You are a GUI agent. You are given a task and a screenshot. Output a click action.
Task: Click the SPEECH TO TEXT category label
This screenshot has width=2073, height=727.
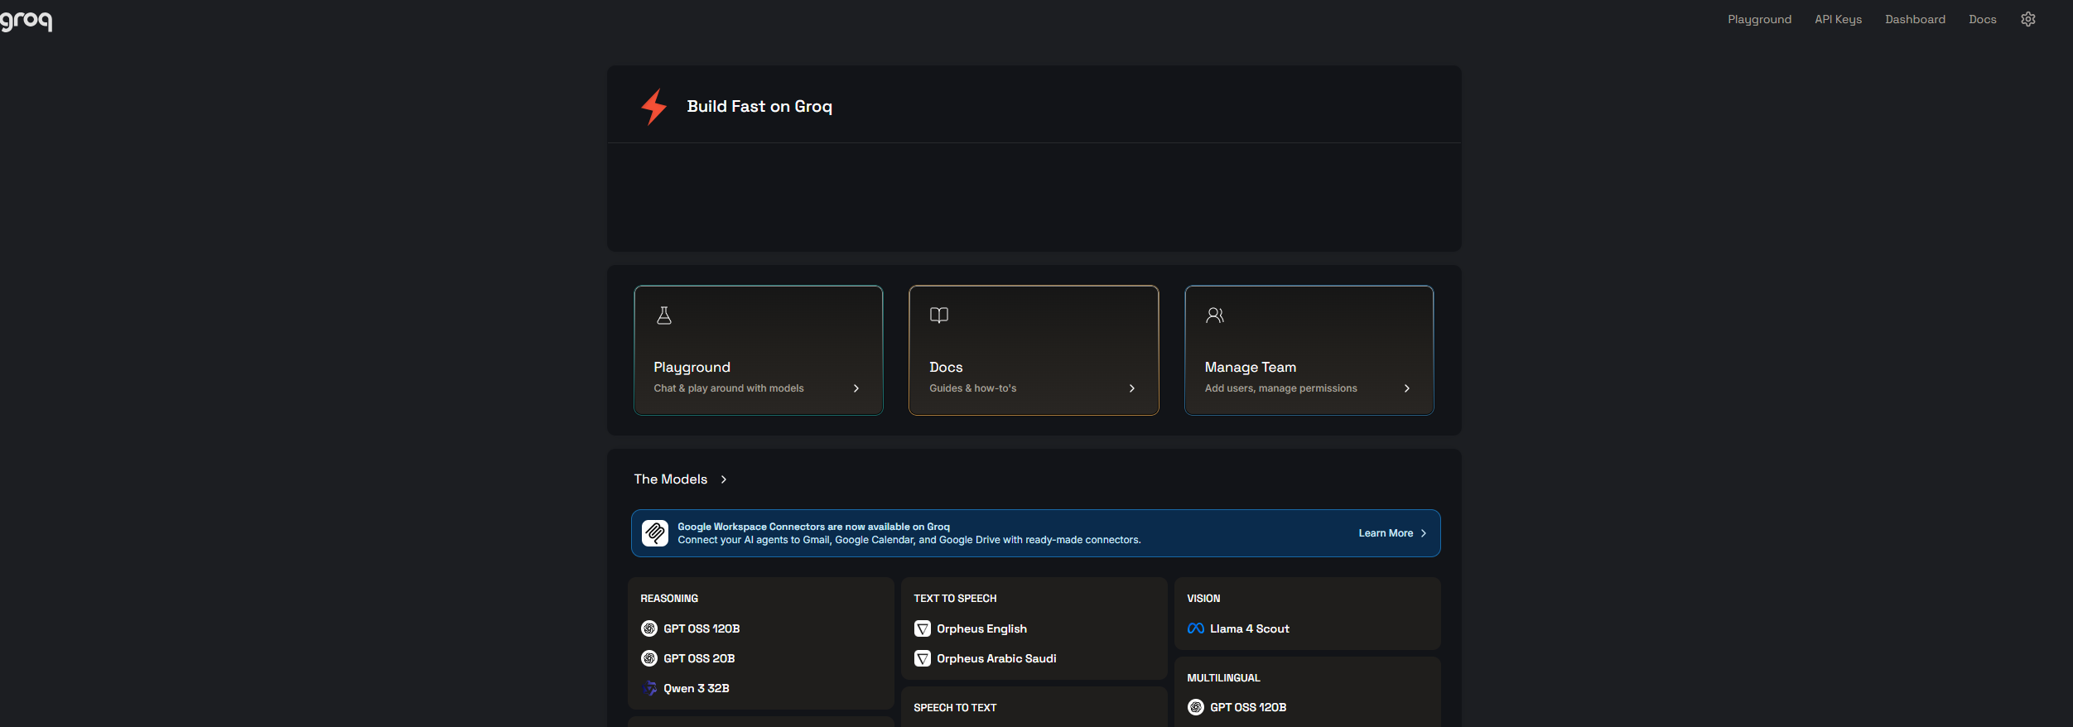[955, 707]
